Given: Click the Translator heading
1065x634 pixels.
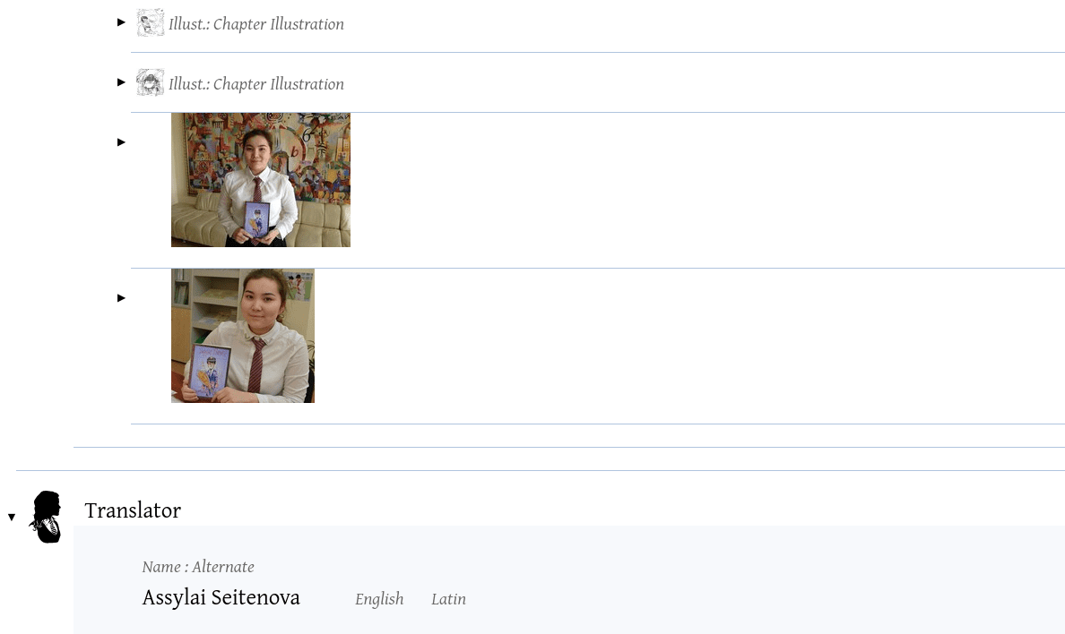Looking at the screenshot, I should [x=133, y=510].
